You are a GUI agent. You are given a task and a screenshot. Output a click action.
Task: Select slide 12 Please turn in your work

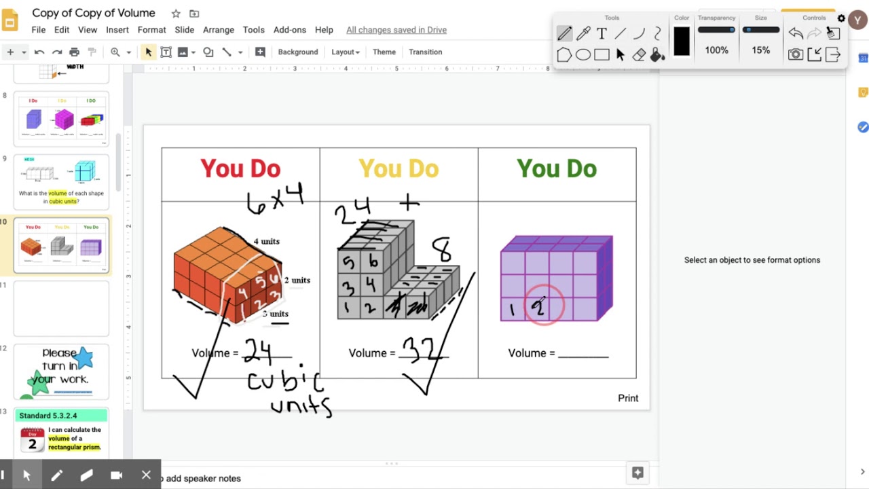[x=61, y=372]
